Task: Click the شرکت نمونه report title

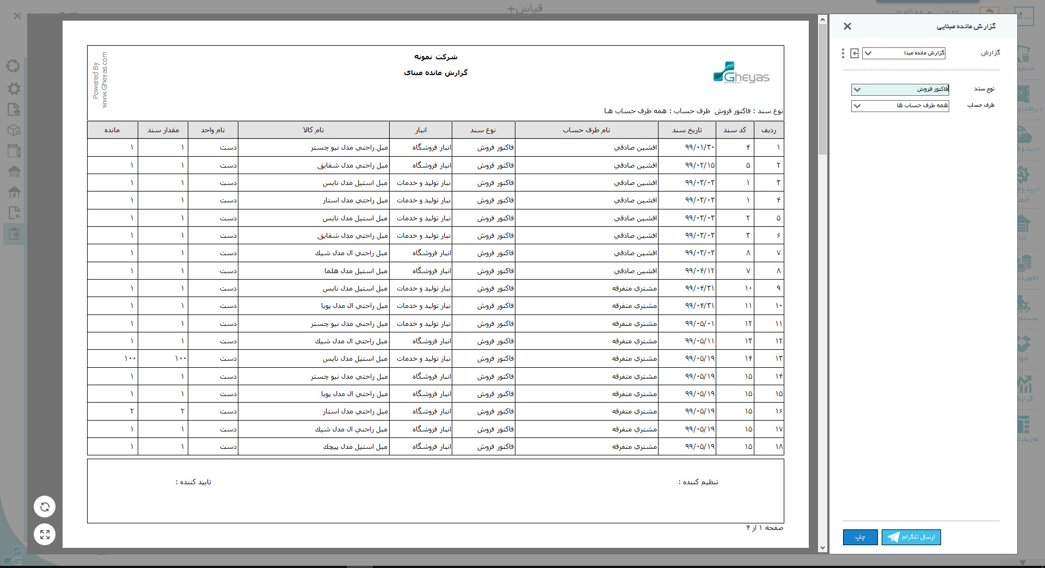Action: 435,57
